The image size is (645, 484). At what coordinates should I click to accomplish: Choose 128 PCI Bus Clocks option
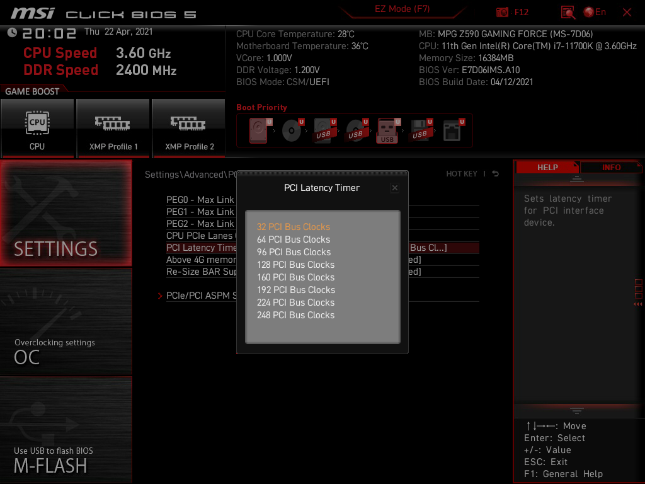[x=296, y=265]
